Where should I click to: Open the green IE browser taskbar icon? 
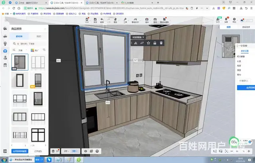pos(79,160)
